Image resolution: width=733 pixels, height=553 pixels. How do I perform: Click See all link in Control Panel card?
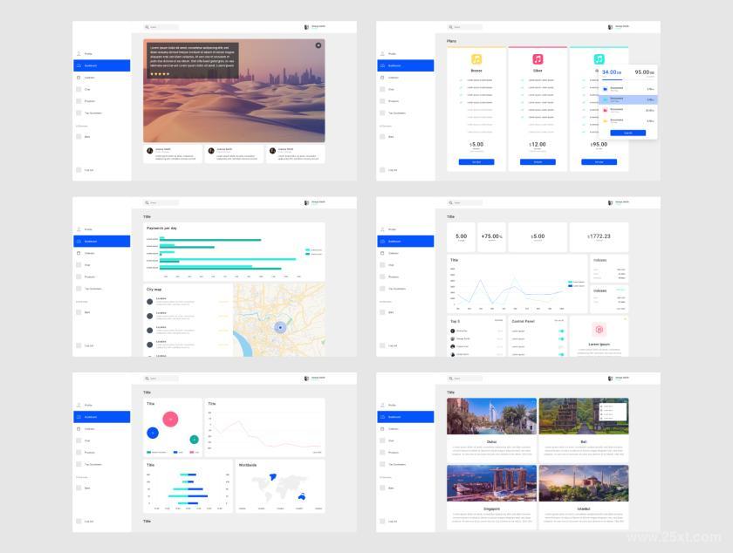click(x=558, y=321)
